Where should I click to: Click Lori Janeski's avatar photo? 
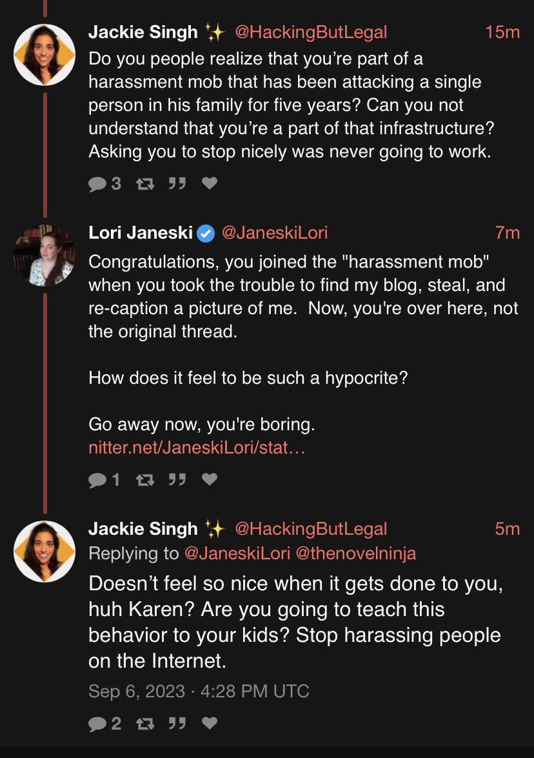tap(44, 255)
